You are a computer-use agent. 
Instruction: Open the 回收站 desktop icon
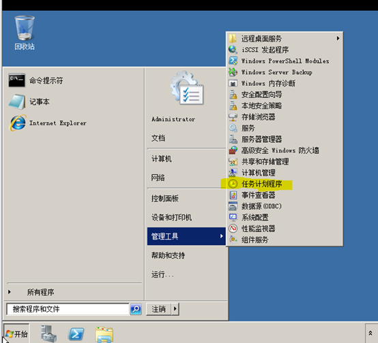click(x=25, y=28)
